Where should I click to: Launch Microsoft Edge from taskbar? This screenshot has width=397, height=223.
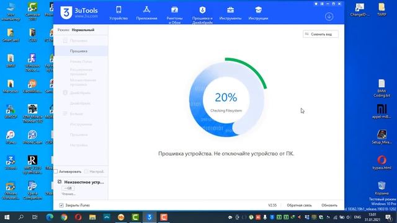tap(50, 217)
